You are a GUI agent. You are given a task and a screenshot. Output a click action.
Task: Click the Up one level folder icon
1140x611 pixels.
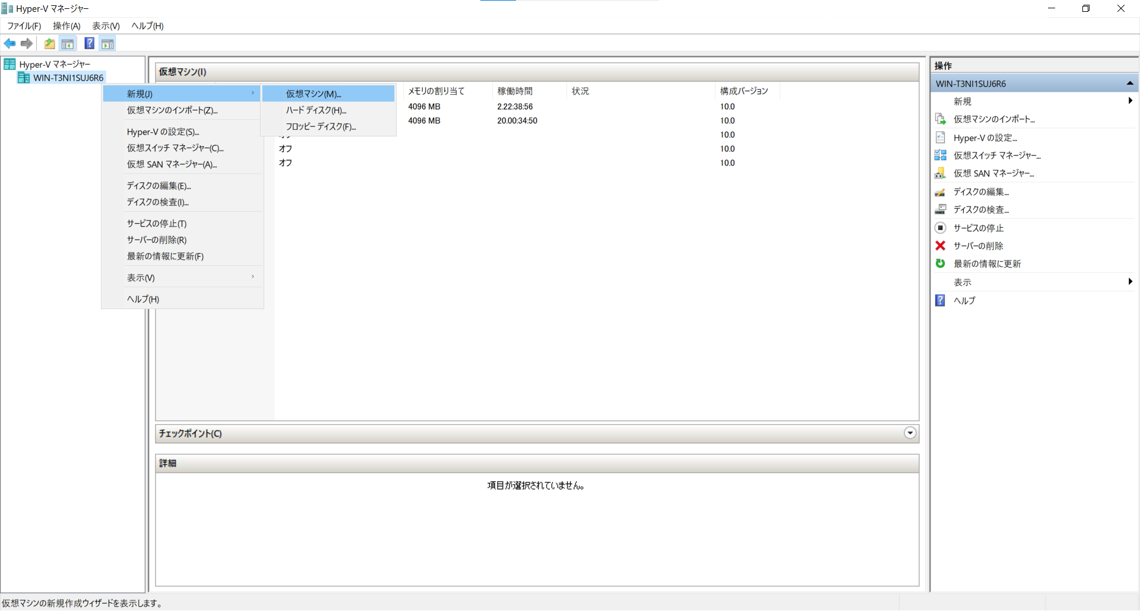pyautogui.click(x=50, y=43)
